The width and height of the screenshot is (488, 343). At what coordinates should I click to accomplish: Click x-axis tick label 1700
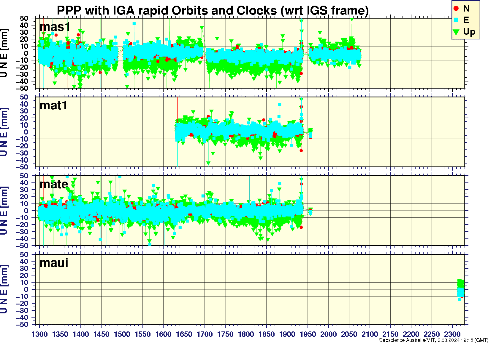coord(205,334)
